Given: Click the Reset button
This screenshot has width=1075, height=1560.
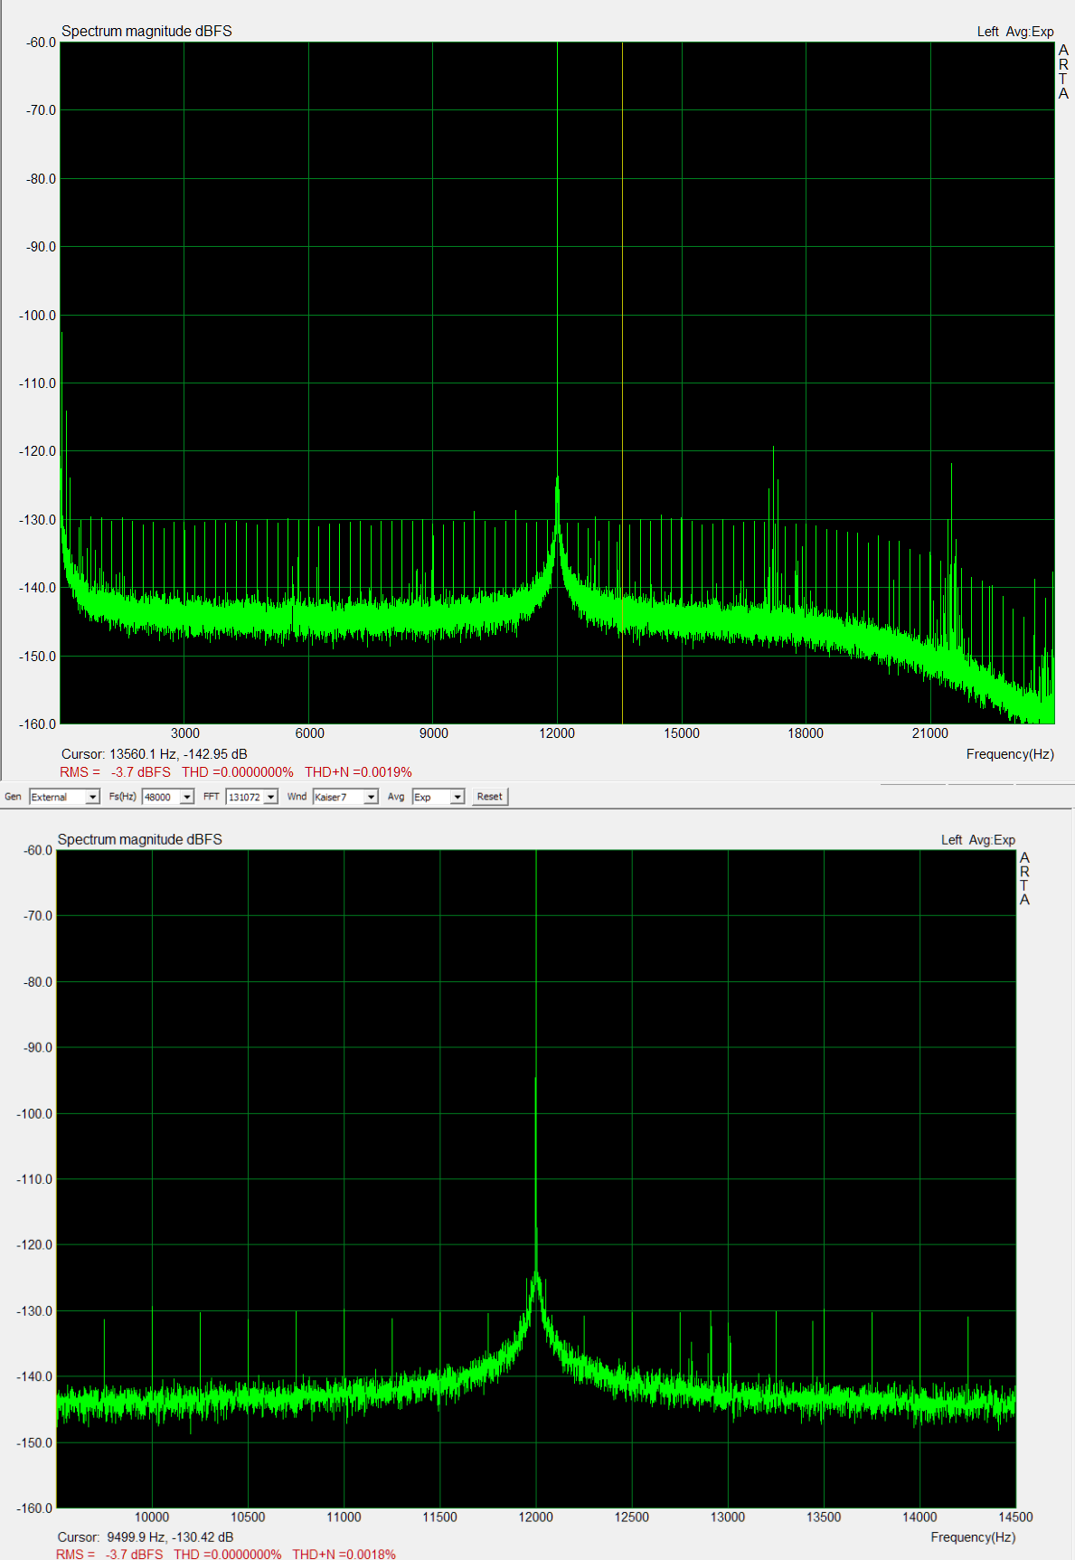Looking at the screenshot, I should [490, 797].
